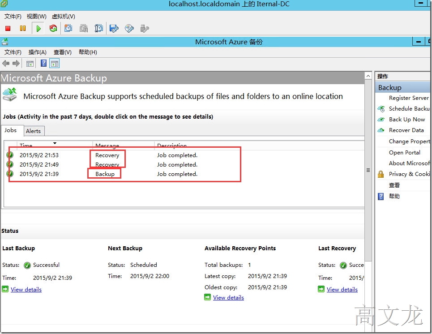Select the 2015/9/2 21:53 Recovery job
432x334 pixels.
(184, 155)
